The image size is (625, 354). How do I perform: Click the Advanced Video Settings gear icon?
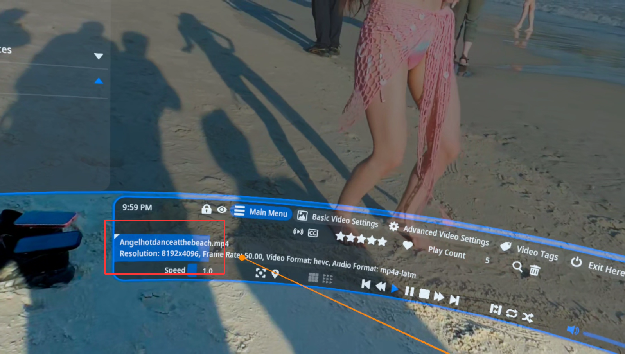click(x=394, y=226)
